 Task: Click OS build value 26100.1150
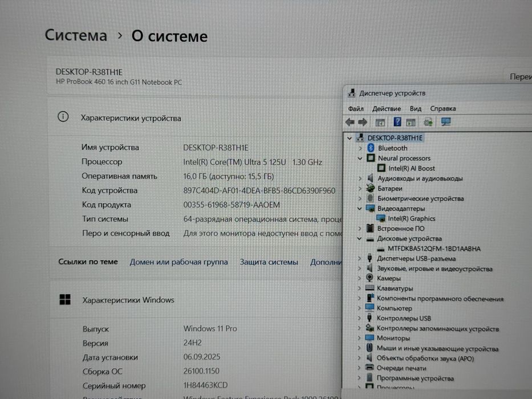(x=201, y=371)
